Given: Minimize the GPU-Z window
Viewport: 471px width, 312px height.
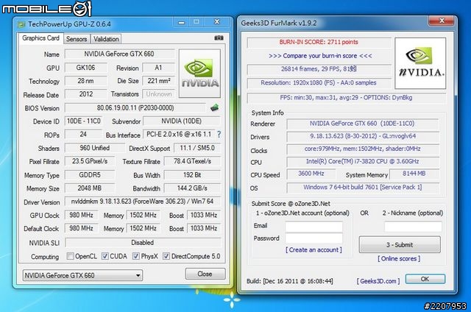Looking at the screenshot, I should click(x=182, y=22).
